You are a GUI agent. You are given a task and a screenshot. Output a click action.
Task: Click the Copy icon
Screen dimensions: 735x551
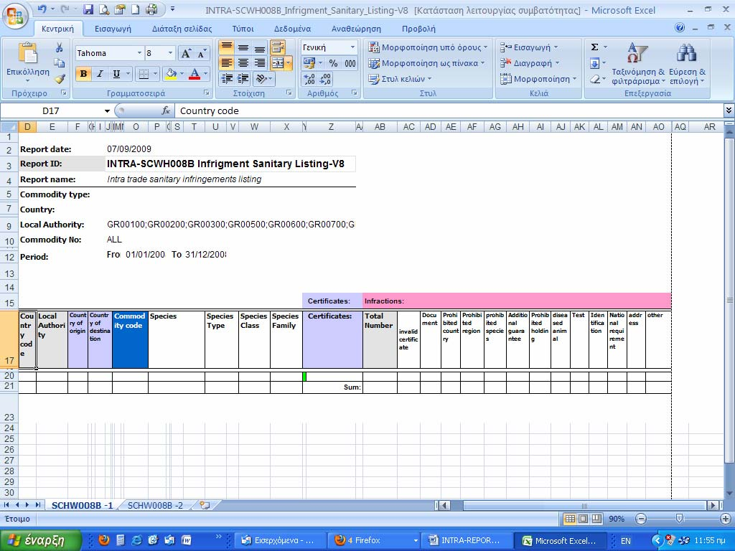click(59, 63)
